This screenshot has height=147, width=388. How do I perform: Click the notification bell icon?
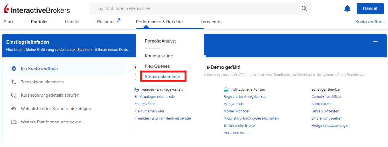click(347, 9)
